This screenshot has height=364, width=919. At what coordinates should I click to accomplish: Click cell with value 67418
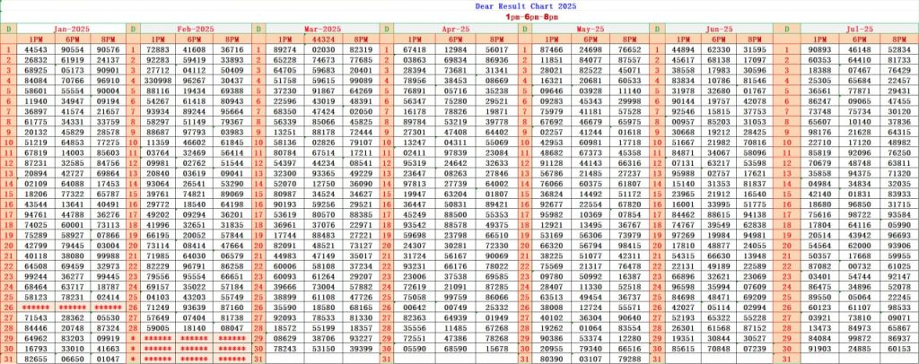point(415,49)
